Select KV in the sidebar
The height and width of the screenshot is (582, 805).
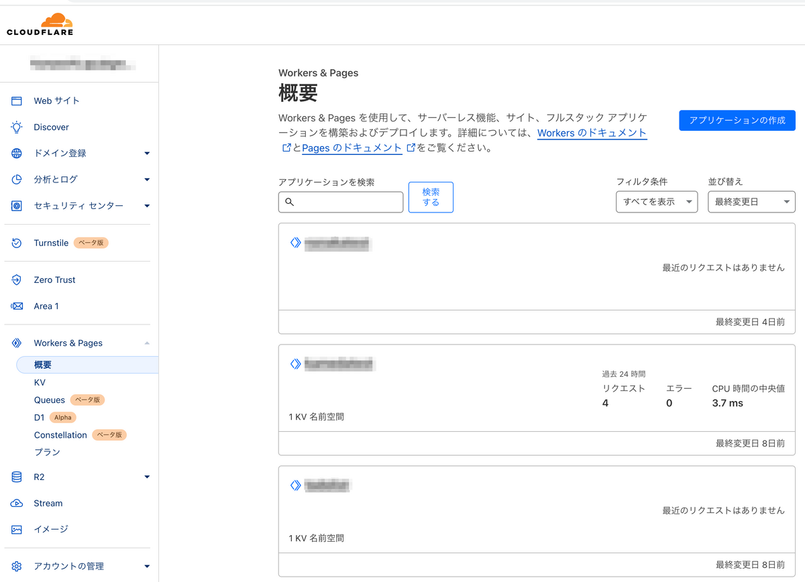click(40, 382)
